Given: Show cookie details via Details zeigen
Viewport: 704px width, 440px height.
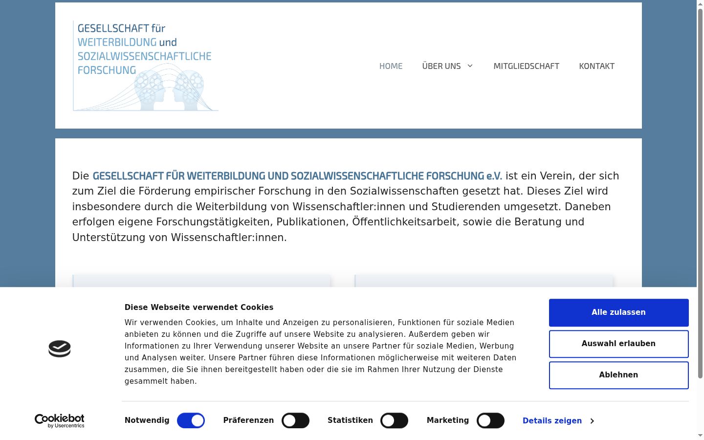Looking at the screenshot, I should tap(552, 421).
